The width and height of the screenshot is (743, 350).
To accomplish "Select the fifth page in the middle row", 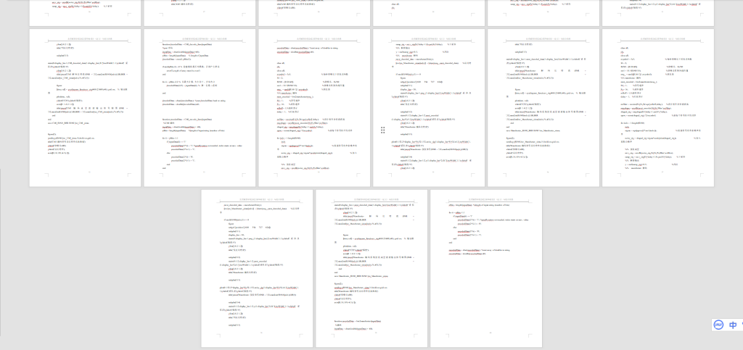I will coord(543,107).
